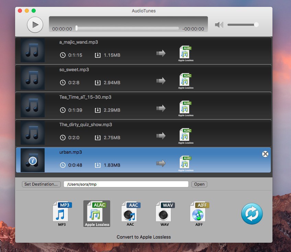Select the MP3 output format icon
This screenshot has height=252, width=291.
[x=62, y=214]
